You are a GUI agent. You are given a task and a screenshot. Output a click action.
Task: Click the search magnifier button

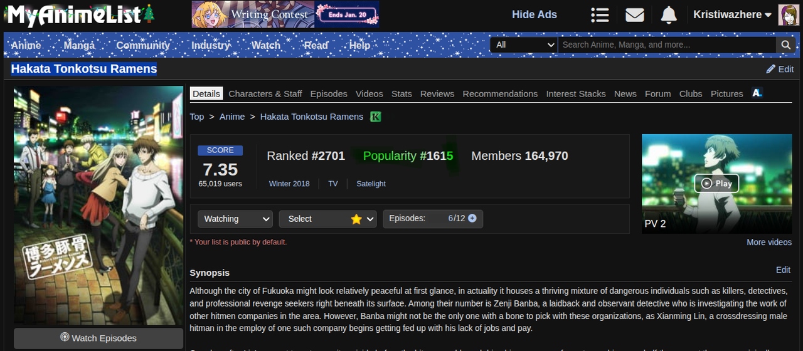[785, 45]
